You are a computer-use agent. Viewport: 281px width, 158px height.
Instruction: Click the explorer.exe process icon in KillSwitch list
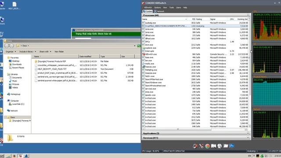144,48
